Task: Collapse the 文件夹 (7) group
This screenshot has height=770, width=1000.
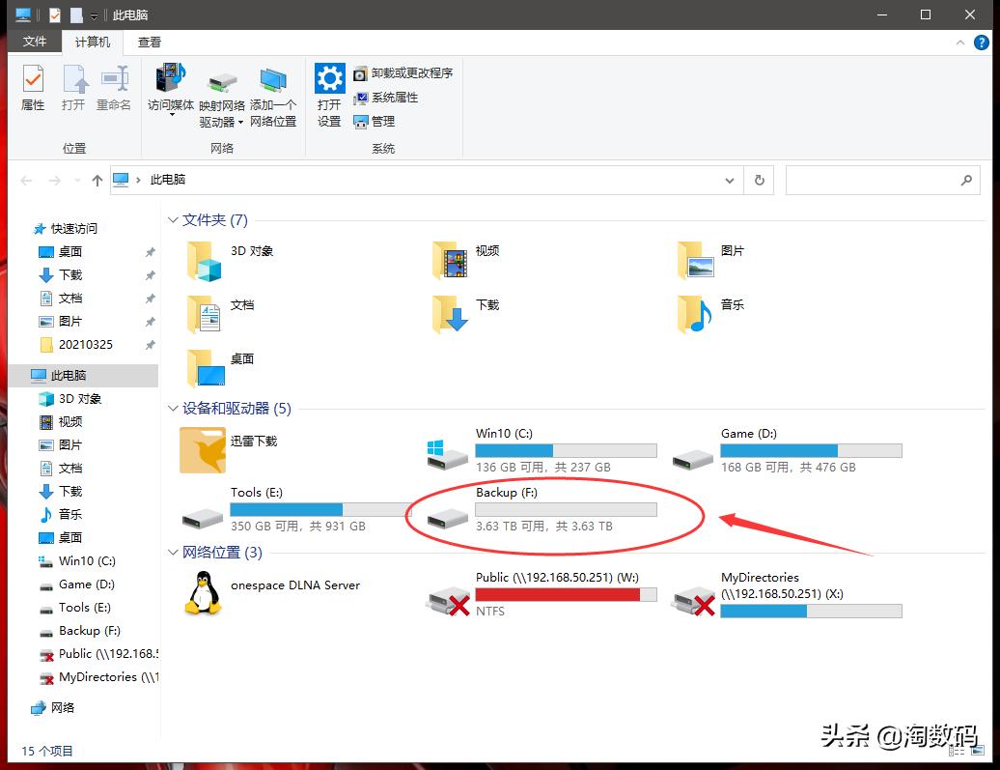Action: pos(172,219)
